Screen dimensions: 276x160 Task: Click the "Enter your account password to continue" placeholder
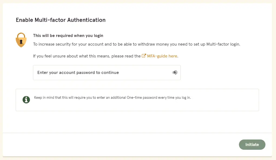click(x=78, y=73)
